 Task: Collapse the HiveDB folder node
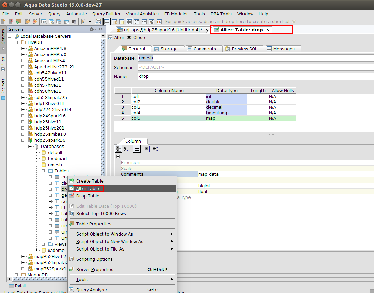(17, 42)
